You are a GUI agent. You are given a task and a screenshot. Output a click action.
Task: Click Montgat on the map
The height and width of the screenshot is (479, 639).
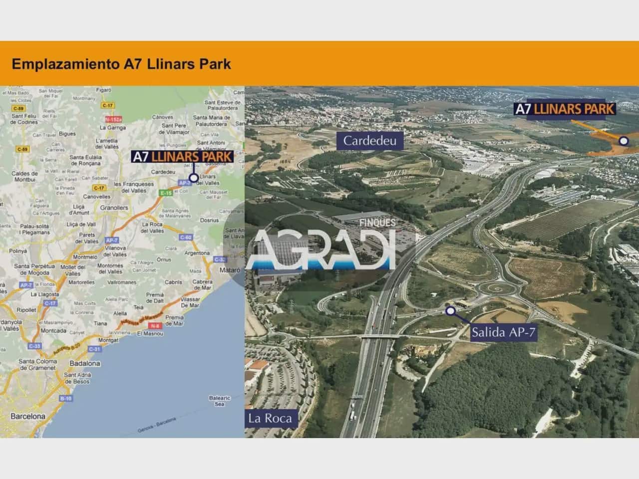click(108, 340)
